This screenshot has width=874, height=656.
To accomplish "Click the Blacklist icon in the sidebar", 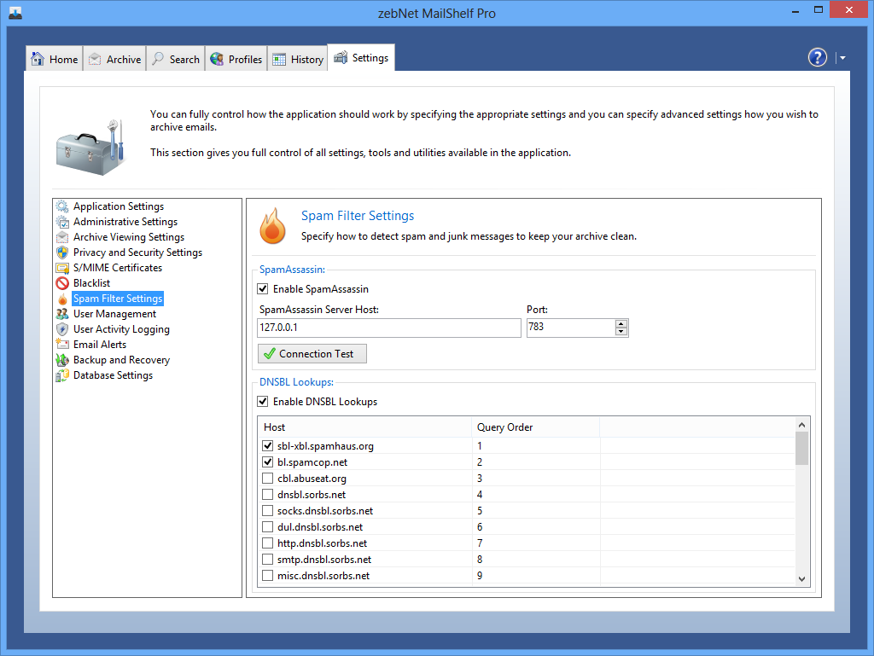I will tap(61, 283).
